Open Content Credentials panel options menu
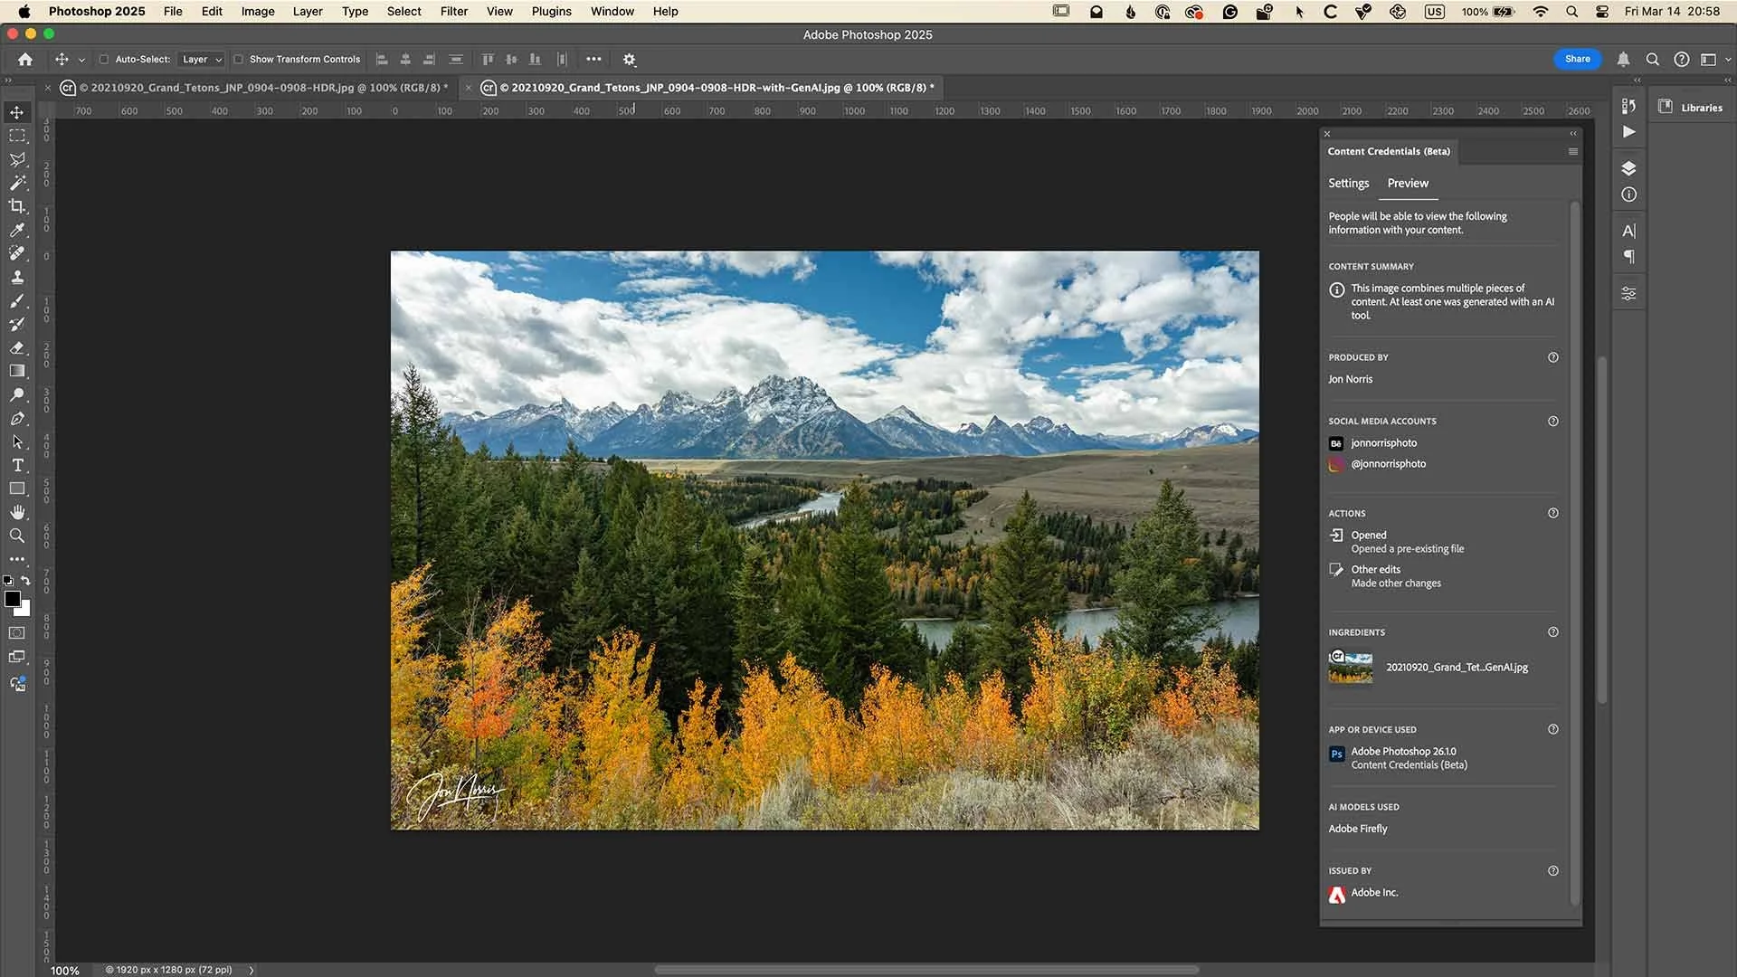Viewport: 1737px width, 977px height. pos(1572,152)
